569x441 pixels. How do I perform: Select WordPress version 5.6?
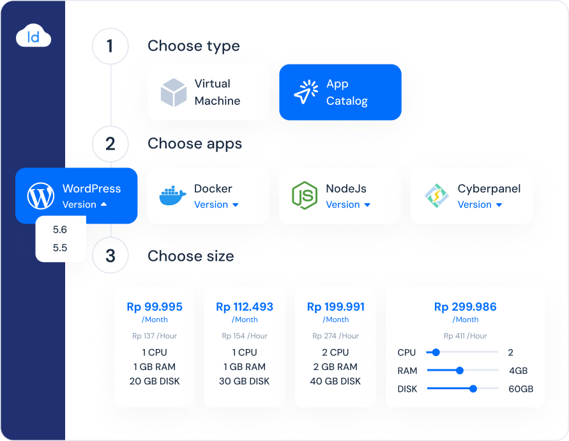(x=60, y=230)
